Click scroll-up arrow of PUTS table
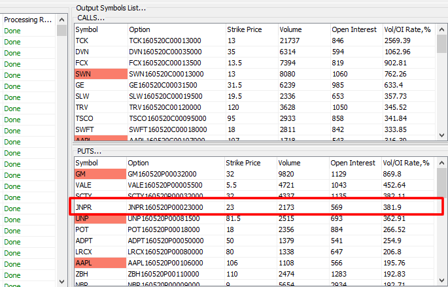 (x=441, y=163)
